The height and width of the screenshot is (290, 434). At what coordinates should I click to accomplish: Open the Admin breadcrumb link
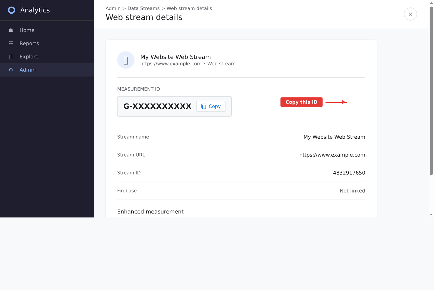[113, 8]
